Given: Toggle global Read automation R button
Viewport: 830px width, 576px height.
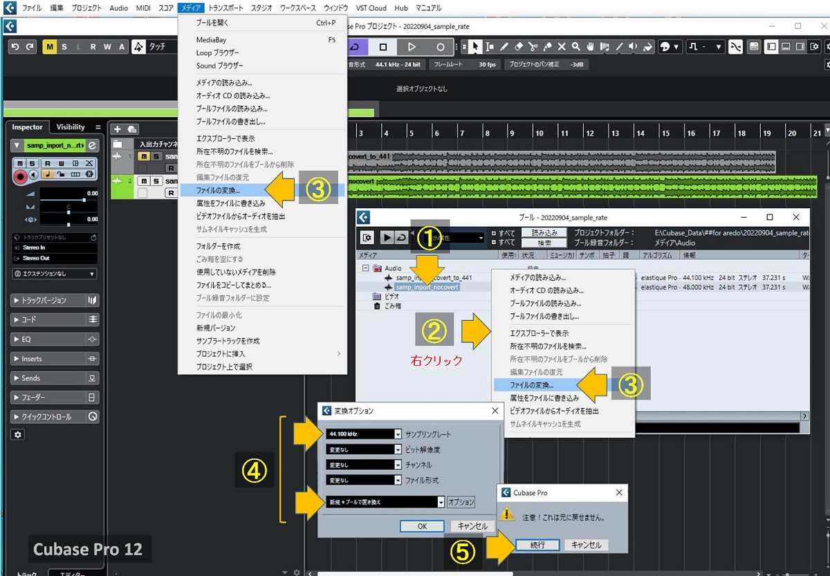Looking at the screenshot, I should coord(93,46).
